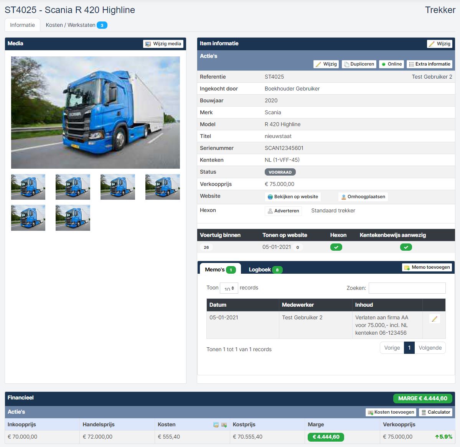
Task: Click the Model value R 420 Highline
Action: tap(282, 124)
